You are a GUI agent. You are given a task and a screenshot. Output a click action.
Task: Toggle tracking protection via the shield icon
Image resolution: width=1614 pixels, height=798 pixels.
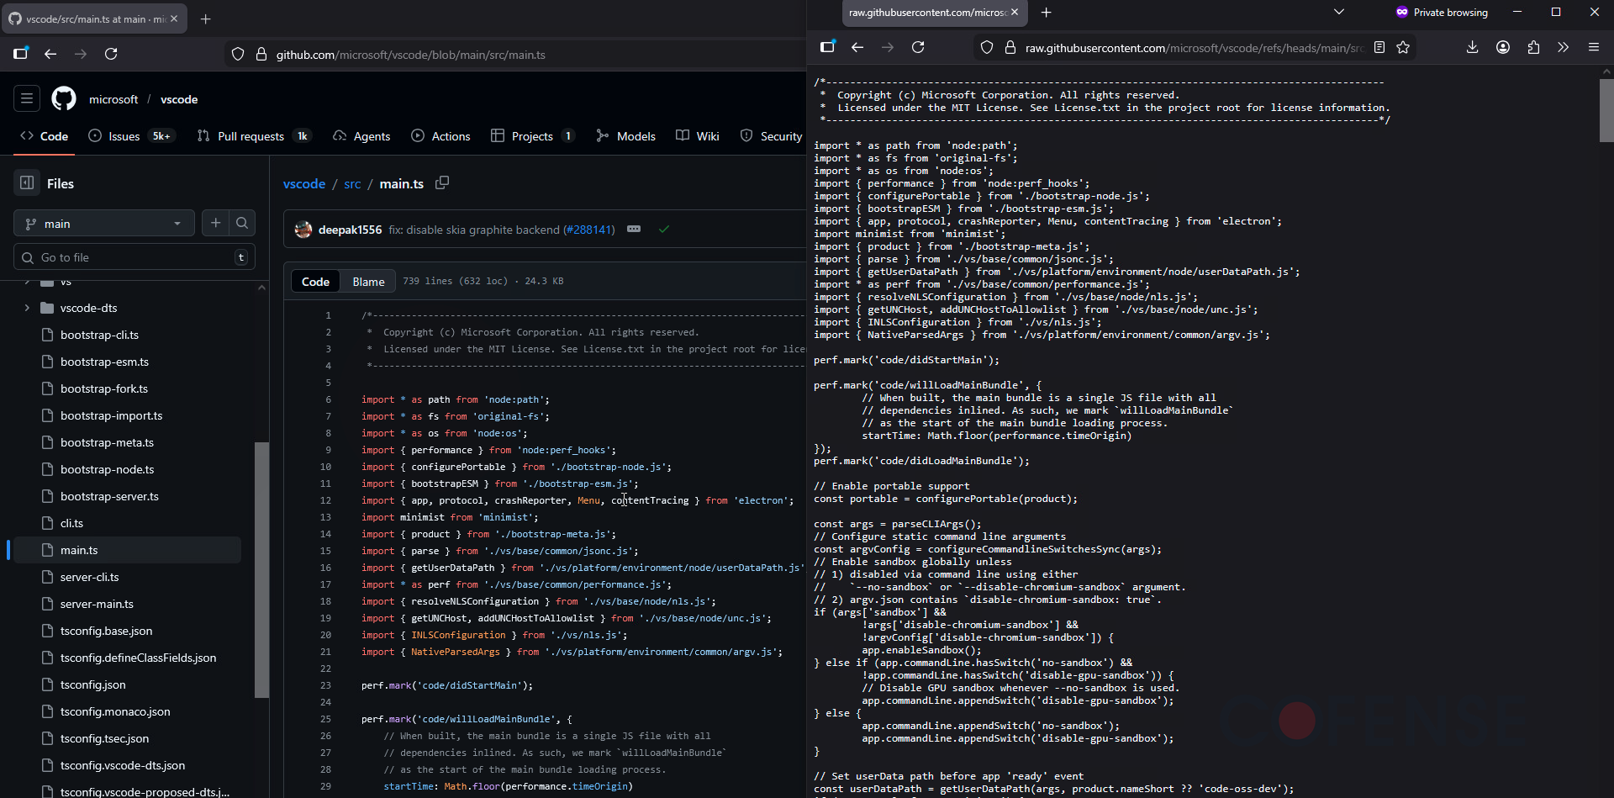pos(986,47)
